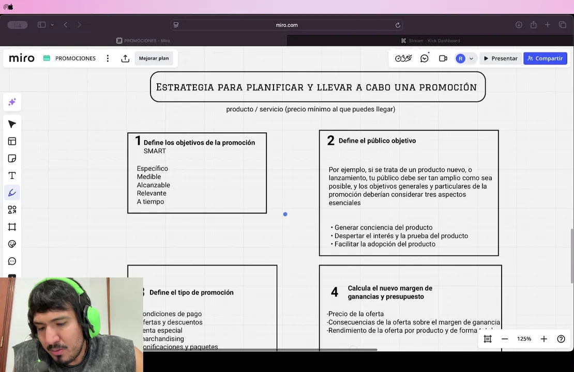The width and height of the screenshot is (574, 372).
Task: Open Miro AI sparkle tool
Action: (12, 102)
